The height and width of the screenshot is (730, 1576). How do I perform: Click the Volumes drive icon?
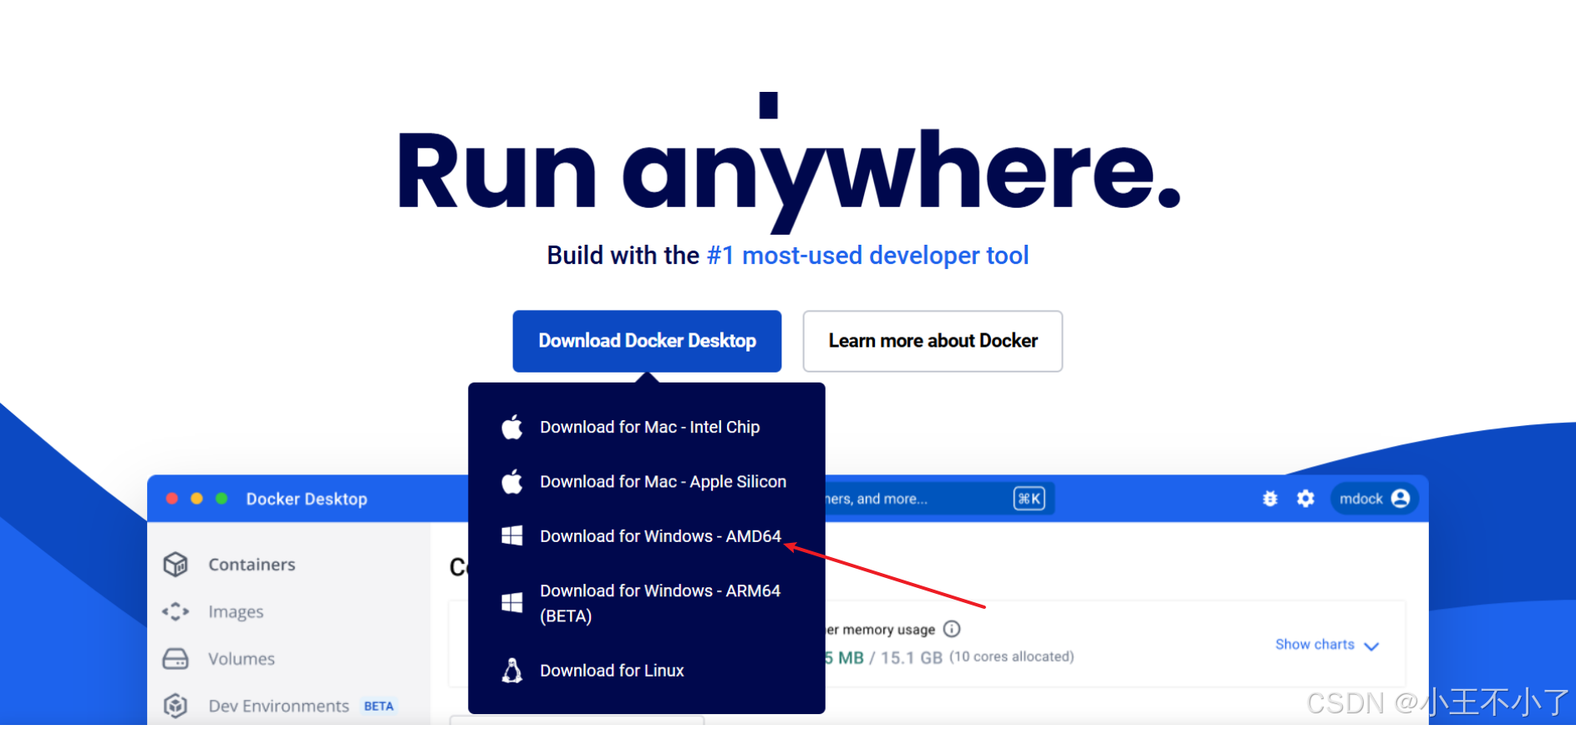click(175, 659)
